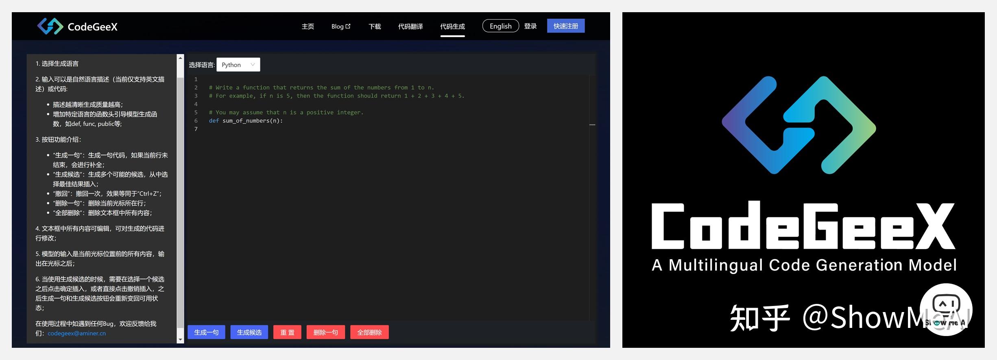The width and height of the screenshot is (997, 360).
Task: Click the 'def sum_of_numbers(n):' code line
Action: [246, 121]
